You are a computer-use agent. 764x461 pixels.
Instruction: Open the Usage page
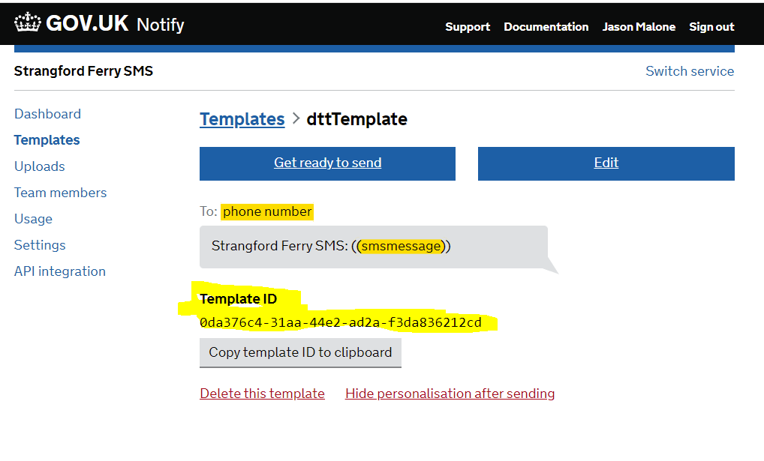(33, 218)
